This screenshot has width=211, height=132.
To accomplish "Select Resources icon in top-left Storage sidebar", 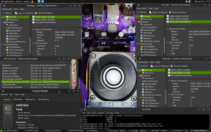I will [x=7, y=20].
